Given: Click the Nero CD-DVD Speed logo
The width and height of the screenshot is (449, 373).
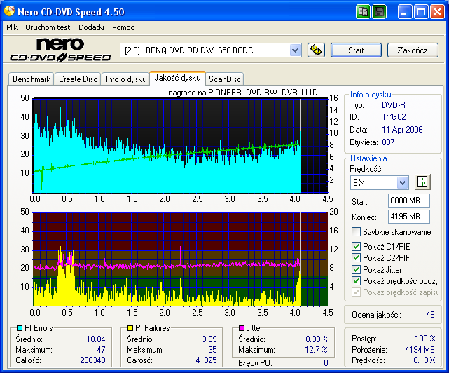Looking at the screenshot, I should pos(60,50).
